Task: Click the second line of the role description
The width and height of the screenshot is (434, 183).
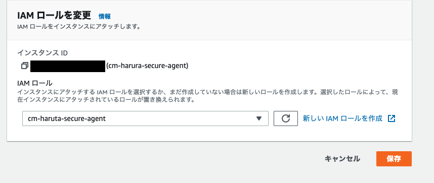Action: (x=106, y=100)
